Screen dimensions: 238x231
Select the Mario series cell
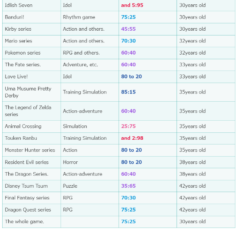click(x=32, y=41)
